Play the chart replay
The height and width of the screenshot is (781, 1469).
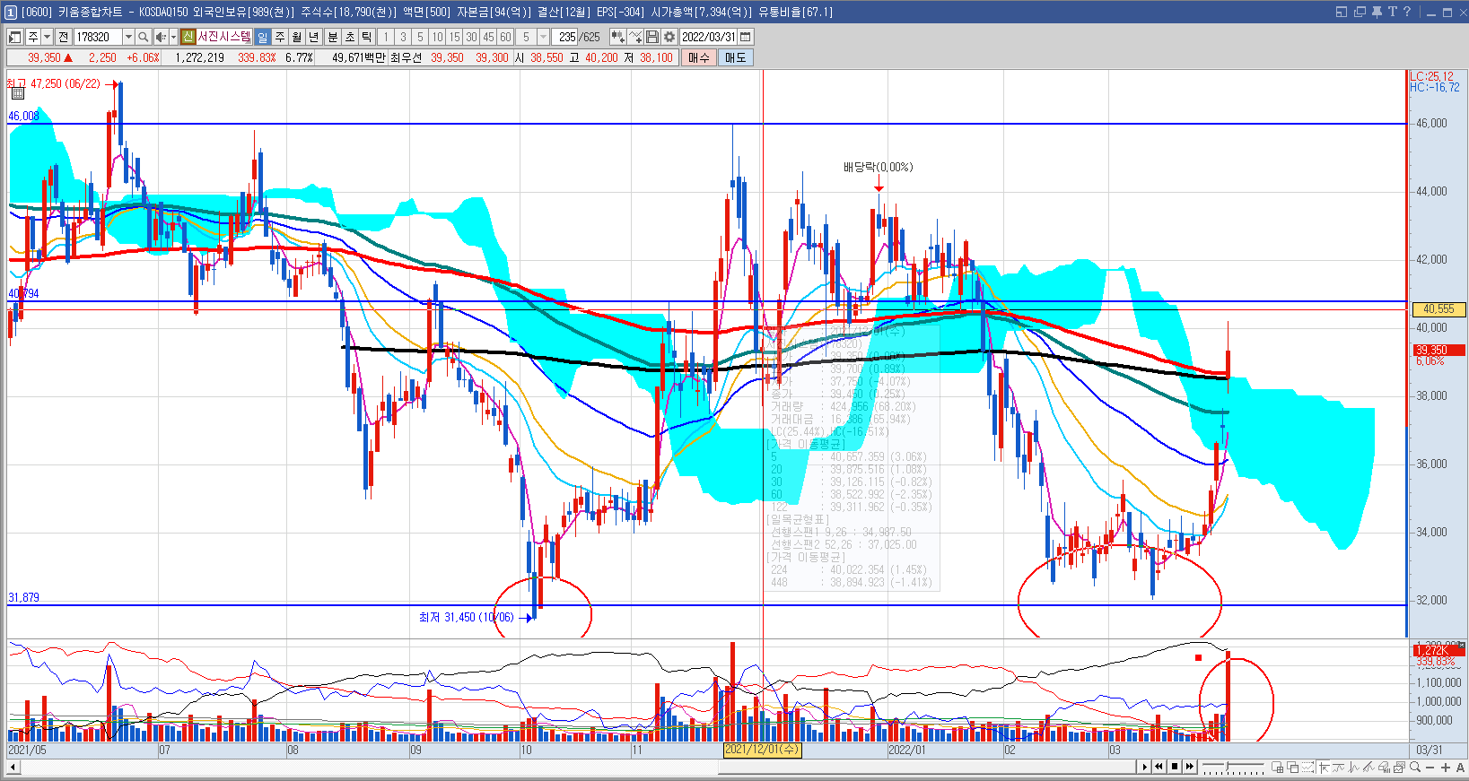tap(1144, 767)
